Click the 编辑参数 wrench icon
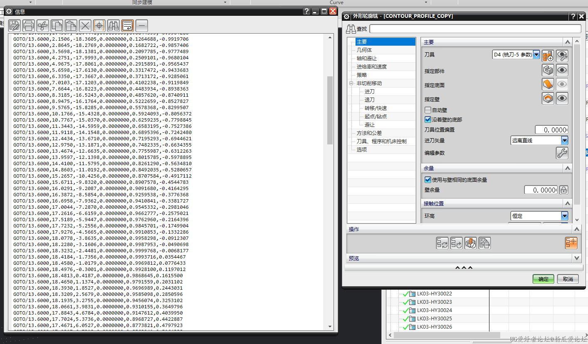The image size is (588, 344). click(562, 153)
